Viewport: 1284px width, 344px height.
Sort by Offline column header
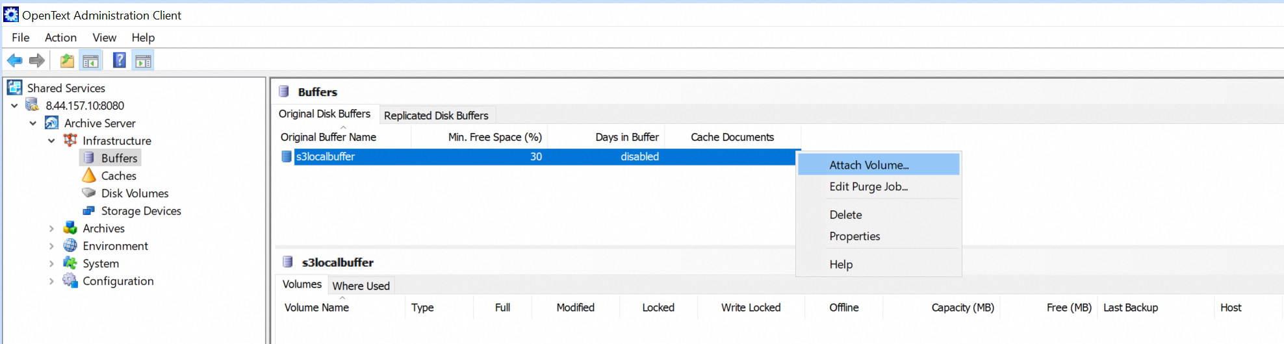click(843, 308)
